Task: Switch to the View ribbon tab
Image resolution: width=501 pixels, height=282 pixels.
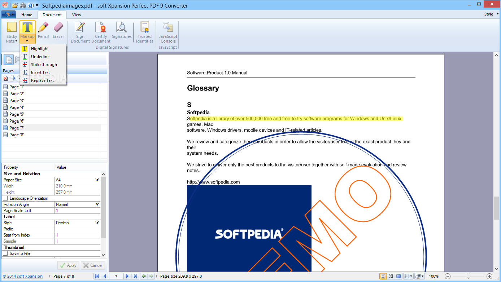Action: pyautogui.click(x=77, y=15)
